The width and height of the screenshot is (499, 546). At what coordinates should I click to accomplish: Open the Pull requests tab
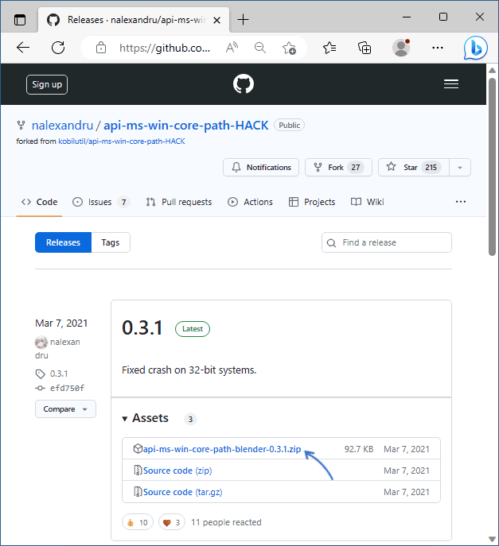(179, 202)
